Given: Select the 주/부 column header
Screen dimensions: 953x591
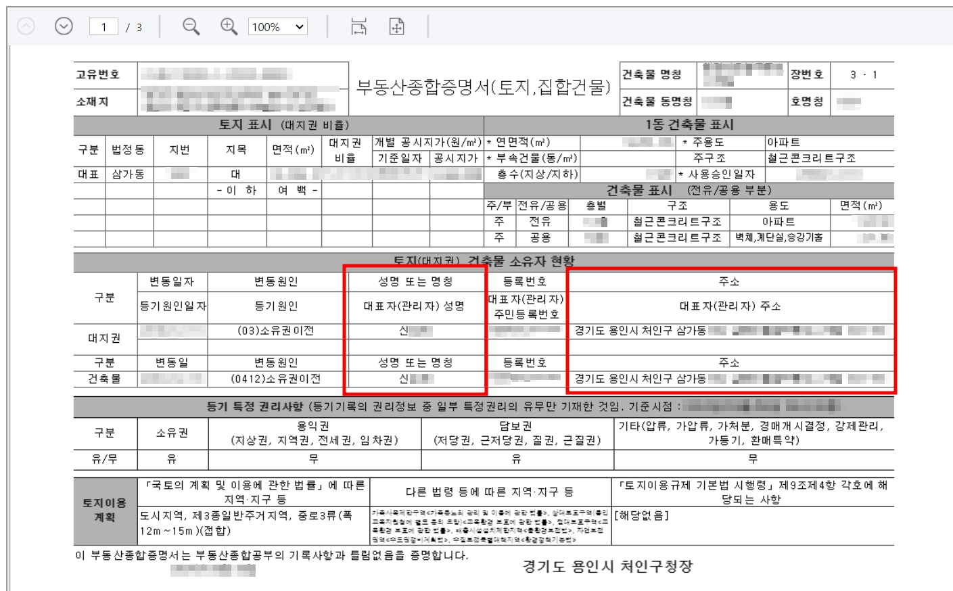Looking at the screenshot, I should pos(499,206).
